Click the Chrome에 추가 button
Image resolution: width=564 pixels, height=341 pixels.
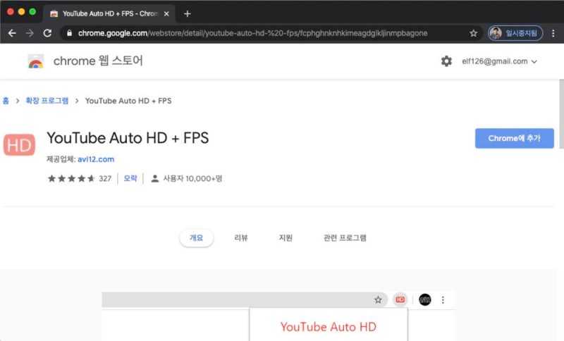tap(515, 138)
